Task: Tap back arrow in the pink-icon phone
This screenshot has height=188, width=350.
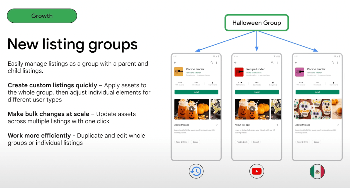Action: coord(296,63)
